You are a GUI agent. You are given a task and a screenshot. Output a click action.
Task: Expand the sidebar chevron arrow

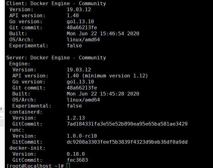pos(1,109)
